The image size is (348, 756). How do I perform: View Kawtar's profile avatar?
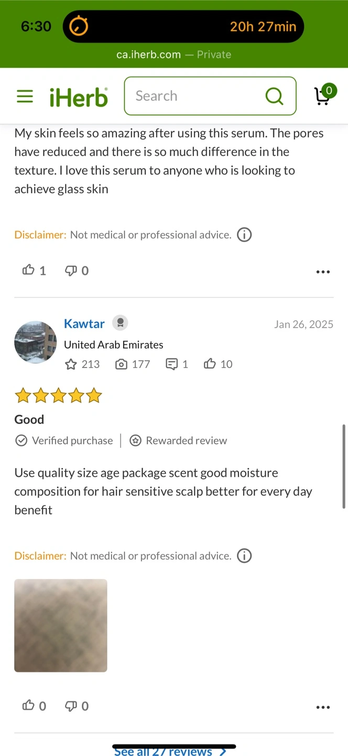pos(36,342)
